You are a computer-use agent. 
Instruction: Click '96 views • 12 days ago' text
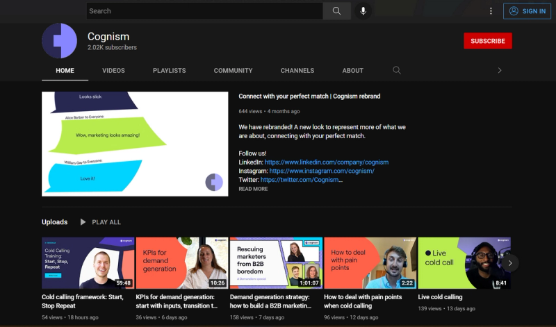coord(351,317)
